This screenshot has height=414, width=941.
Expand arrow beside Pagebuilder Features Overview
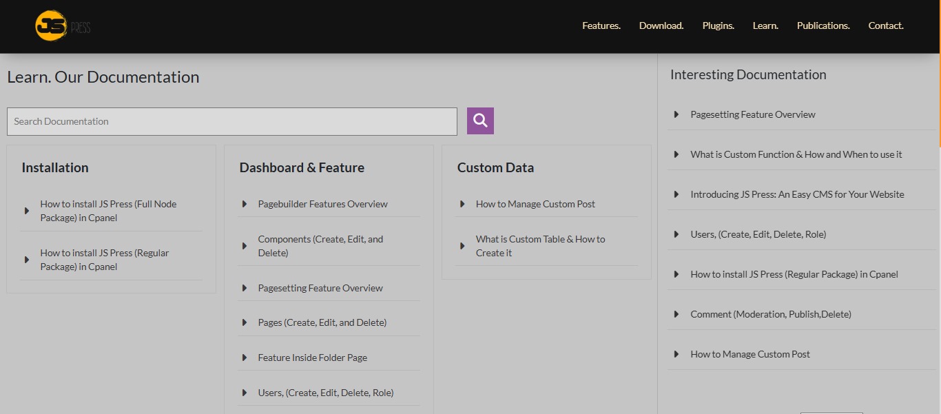tap(245, 205)
